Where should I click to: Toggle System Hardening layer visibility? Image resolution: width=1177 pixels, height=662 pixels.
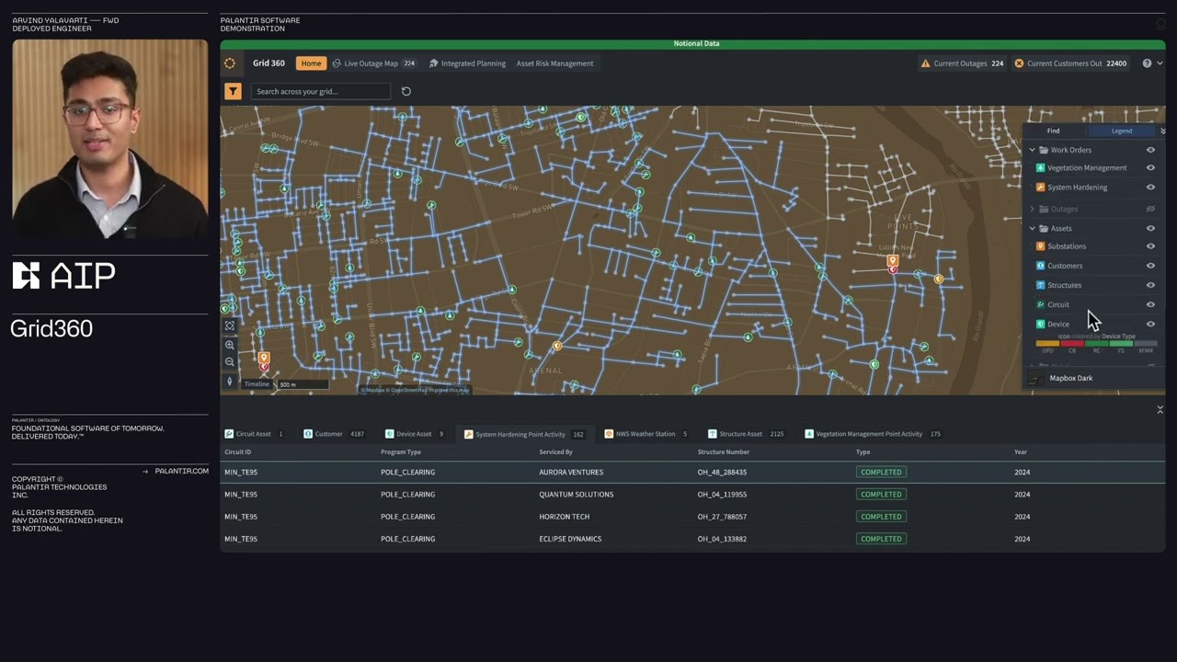[1150, 188]
